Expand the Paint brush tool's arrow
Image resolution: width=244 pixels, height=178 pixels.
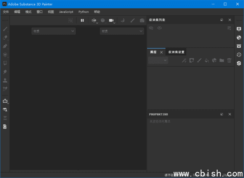(8, 32)
